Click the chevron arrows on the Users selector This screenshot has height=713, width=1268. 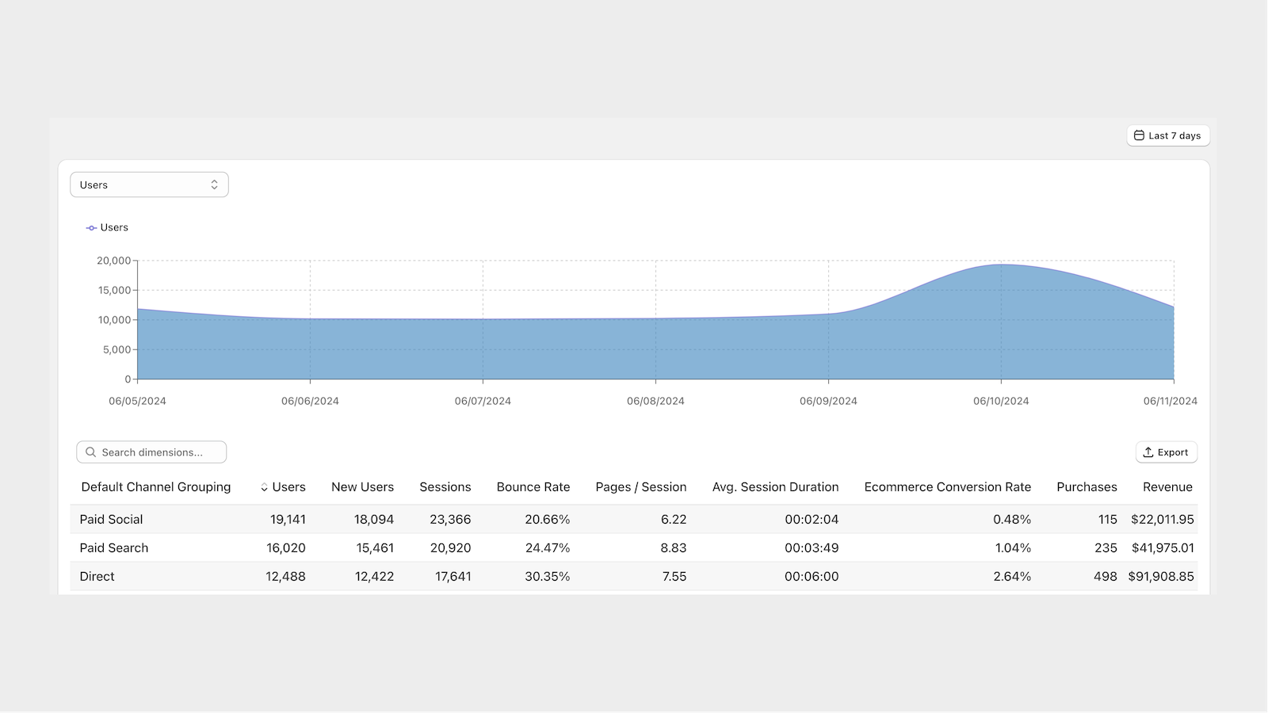coord(214,185)
